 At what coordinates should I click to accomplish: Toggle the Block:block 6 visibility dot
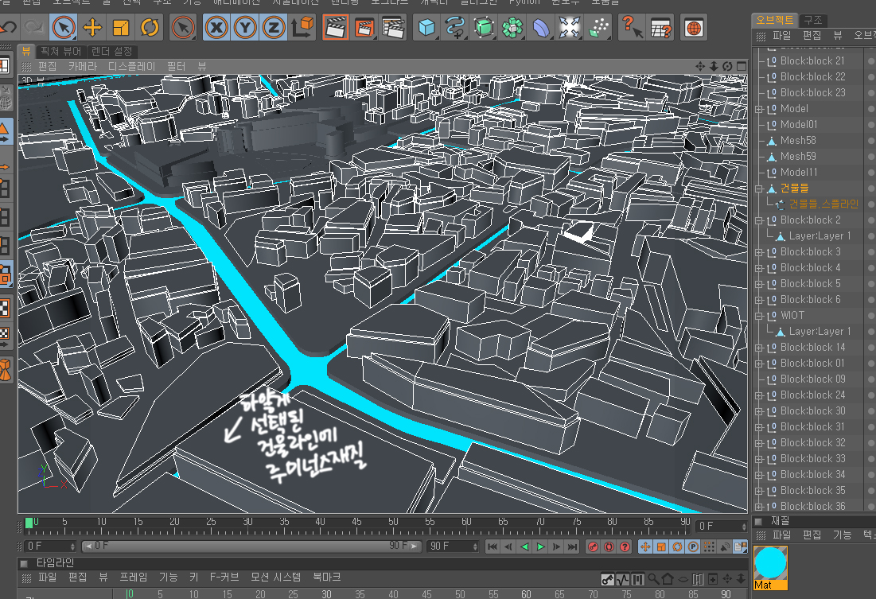tap(871, 300)
